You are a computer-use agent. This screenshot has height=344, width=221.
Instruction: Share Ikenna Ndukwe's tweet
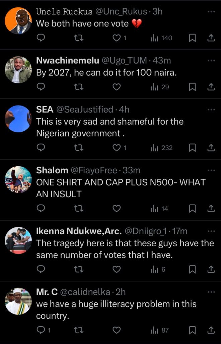[x=211, y=269]
